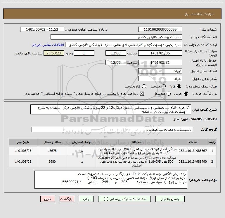Image resolution: width=225 pixels, height=218 pixels.
Task: Click the نام دستگاه خریدار field
Action: [x=116, y=37]
